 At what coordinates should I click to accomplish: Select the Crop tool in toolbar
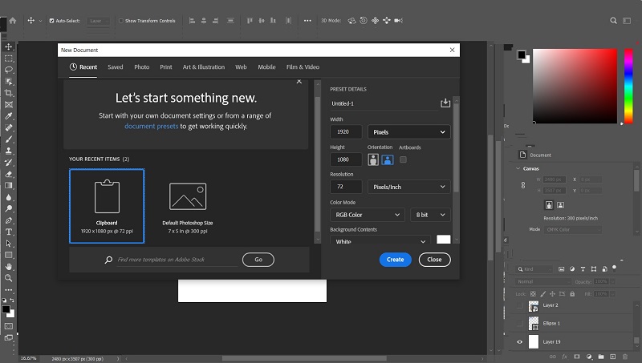[9, 93]
